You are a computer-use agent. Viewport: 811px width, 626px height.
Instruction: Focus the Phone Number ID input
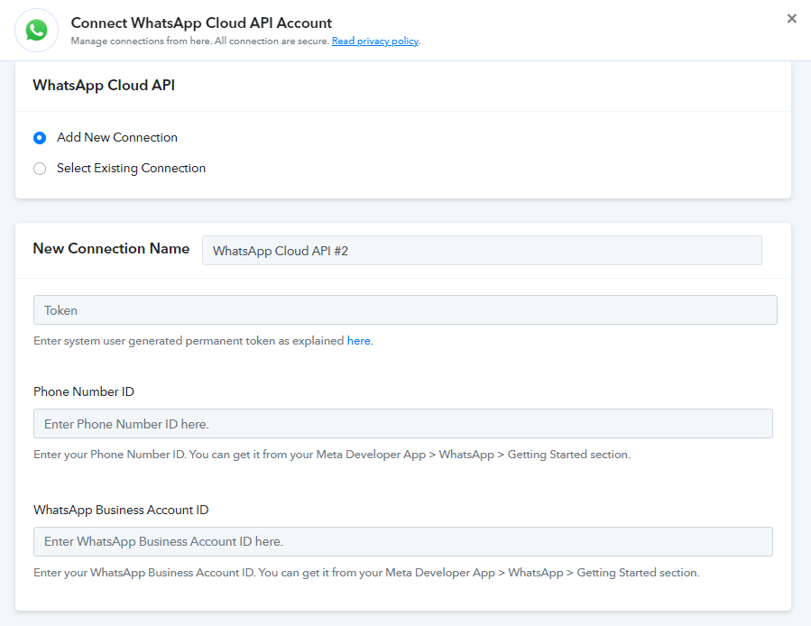pos(403,424)
